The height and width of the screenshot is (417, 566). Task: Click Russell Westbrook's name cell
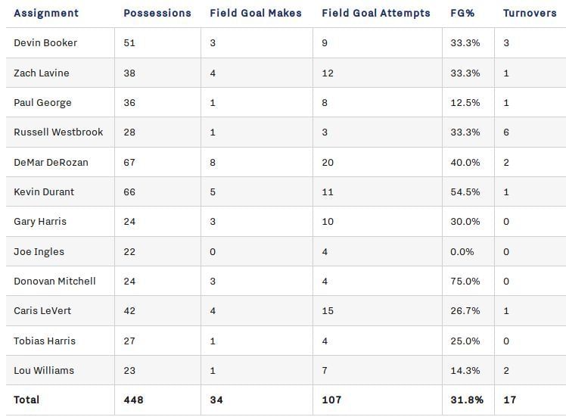pyautogui.click(x=58, y=132)
